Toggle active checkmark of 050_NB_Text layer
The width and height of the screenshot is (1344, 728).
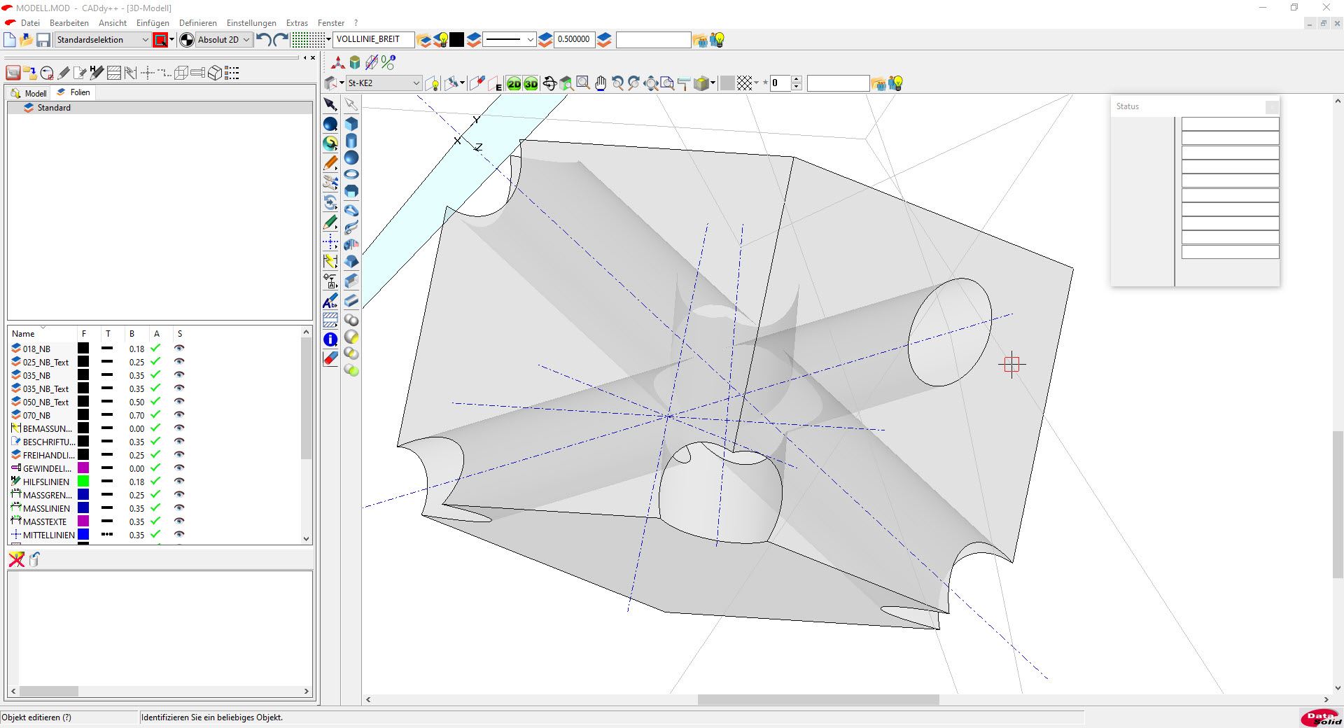pos(155,402)
